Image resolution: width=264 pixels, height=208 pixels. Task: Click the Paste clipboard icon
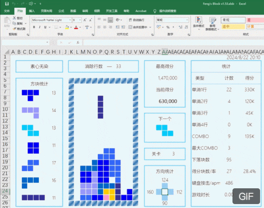(x=7, y=20)
